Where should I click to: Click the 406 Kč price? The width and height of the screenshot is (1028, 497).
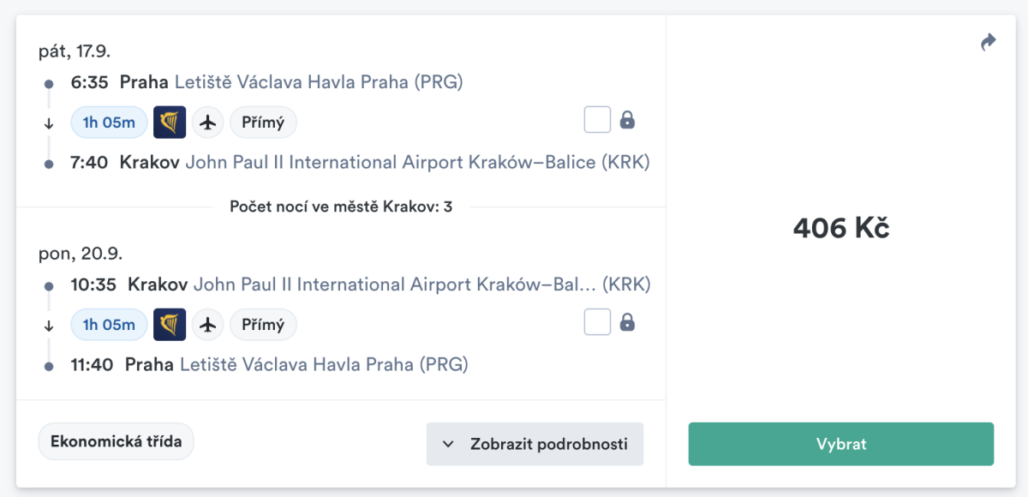840,228
